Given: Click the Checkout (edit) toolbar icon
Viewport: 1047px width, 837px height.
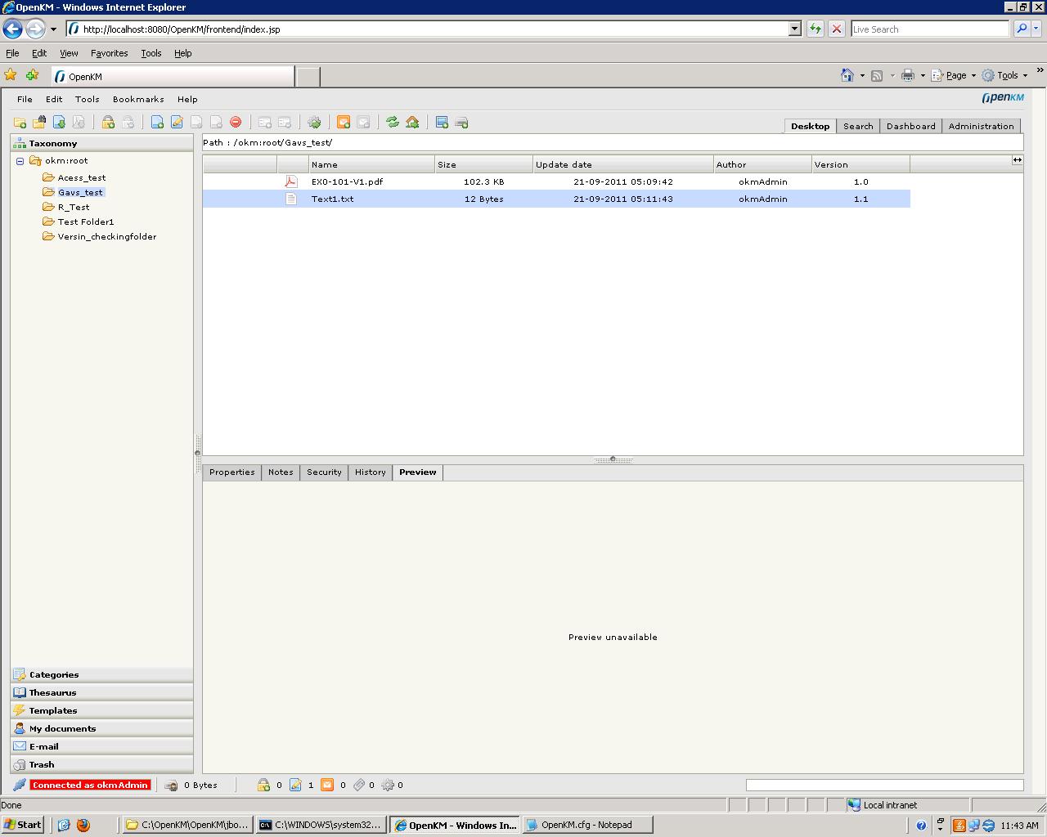Looking at the screenshot, I should pyautogui.click(x=177, y=122).
